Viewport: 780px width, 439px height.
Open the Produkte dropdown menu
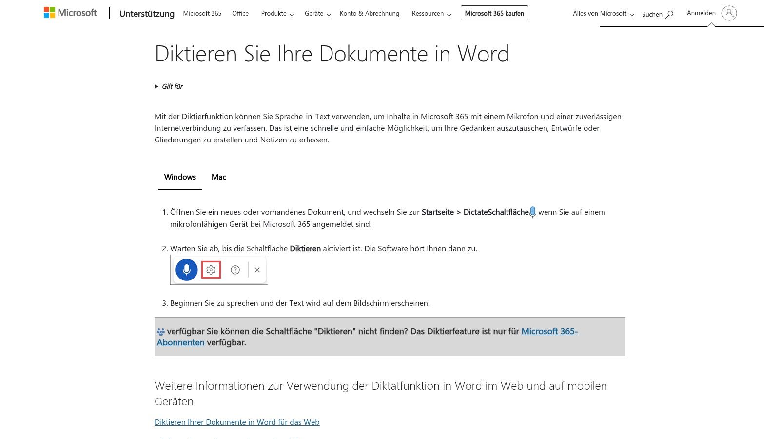tap(277, 14)
